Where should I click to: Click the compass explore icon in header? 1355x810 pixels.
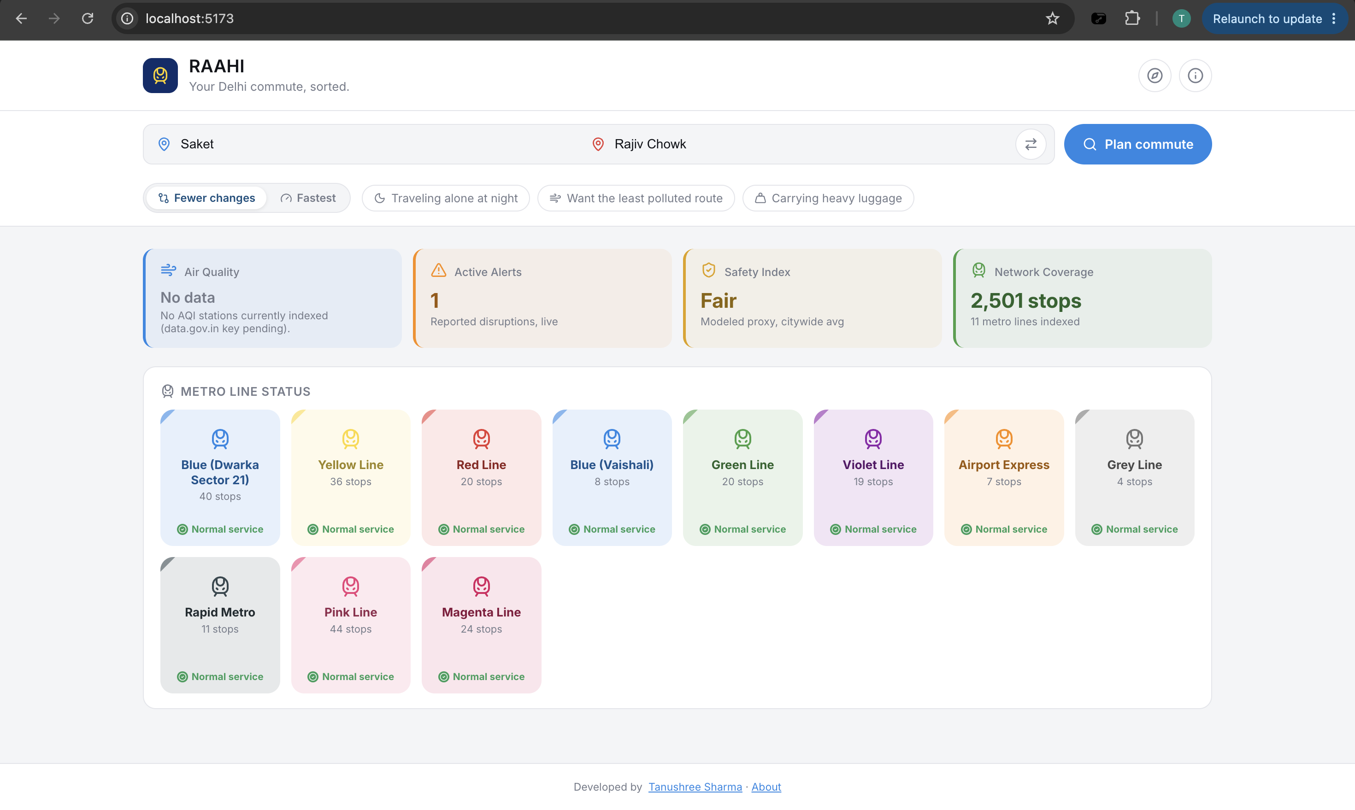pos(1155,75)
